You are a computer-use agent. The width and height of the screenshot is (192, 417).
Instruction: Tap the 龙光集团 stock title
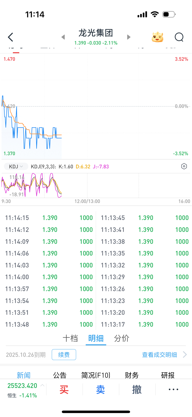click(x=96, y=33)
